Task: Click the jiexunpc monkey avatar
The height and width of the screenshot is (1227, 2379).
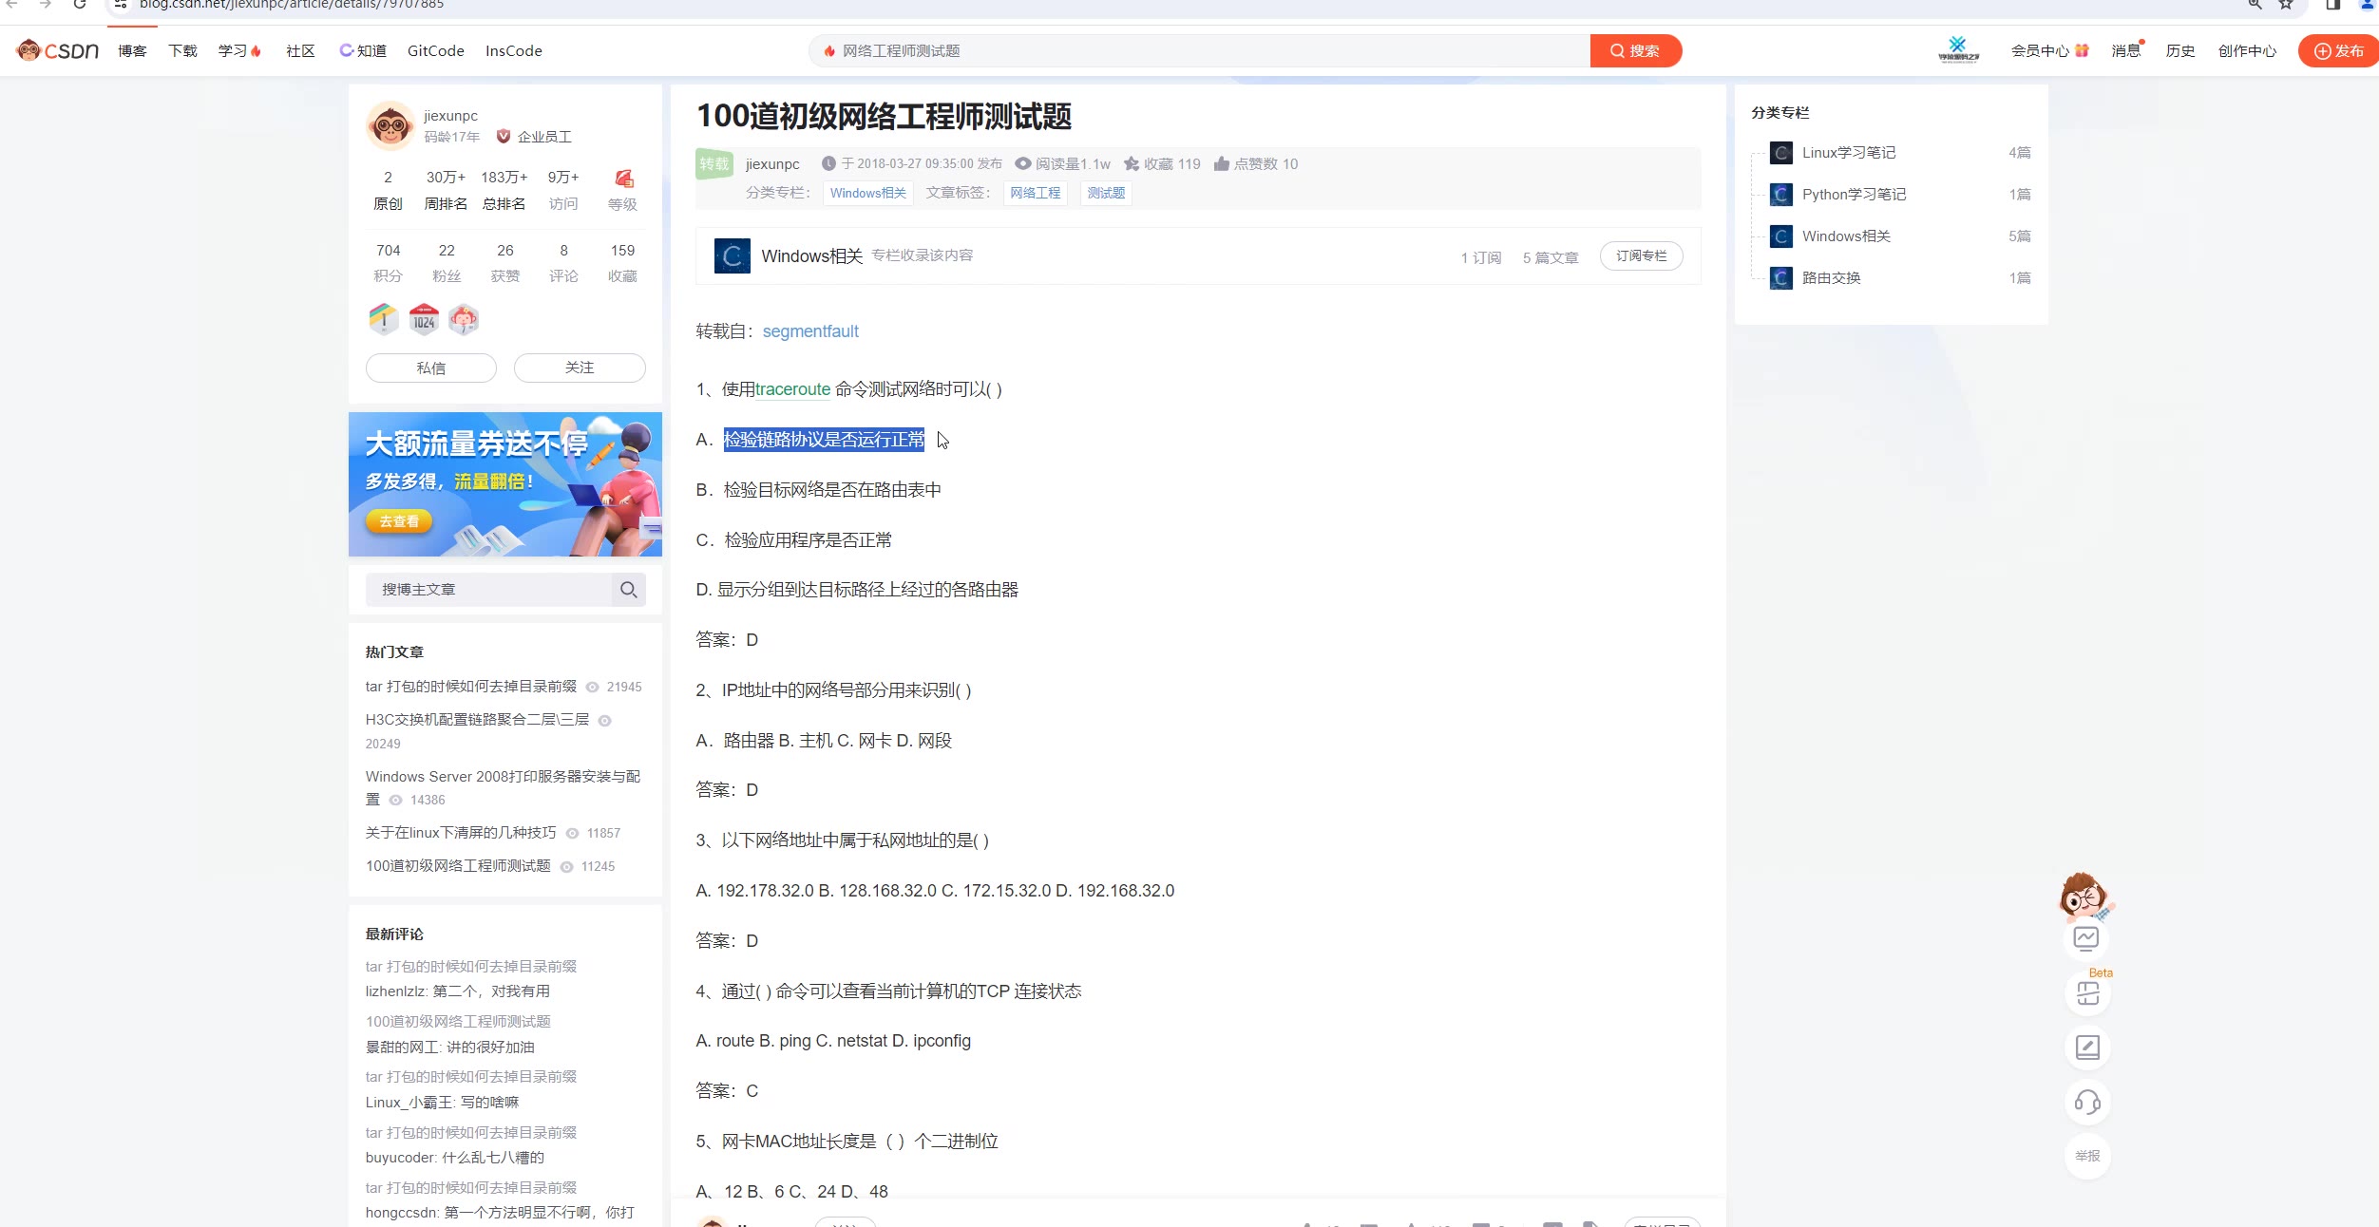Action: 390,125
